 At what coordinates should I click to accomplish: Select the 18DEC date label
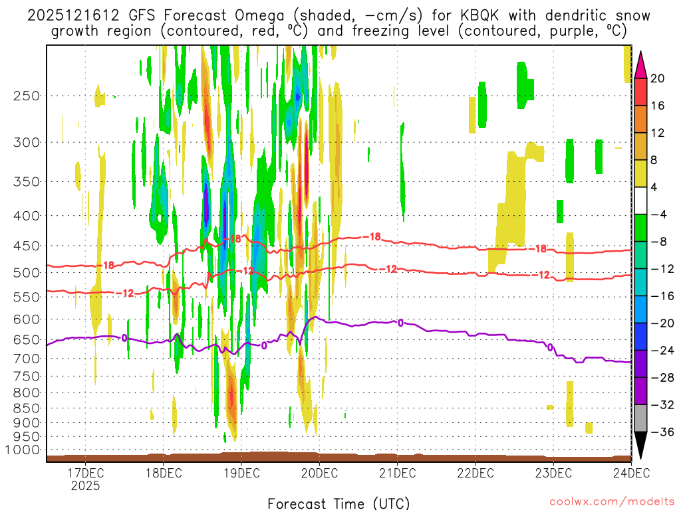[164, 473]
